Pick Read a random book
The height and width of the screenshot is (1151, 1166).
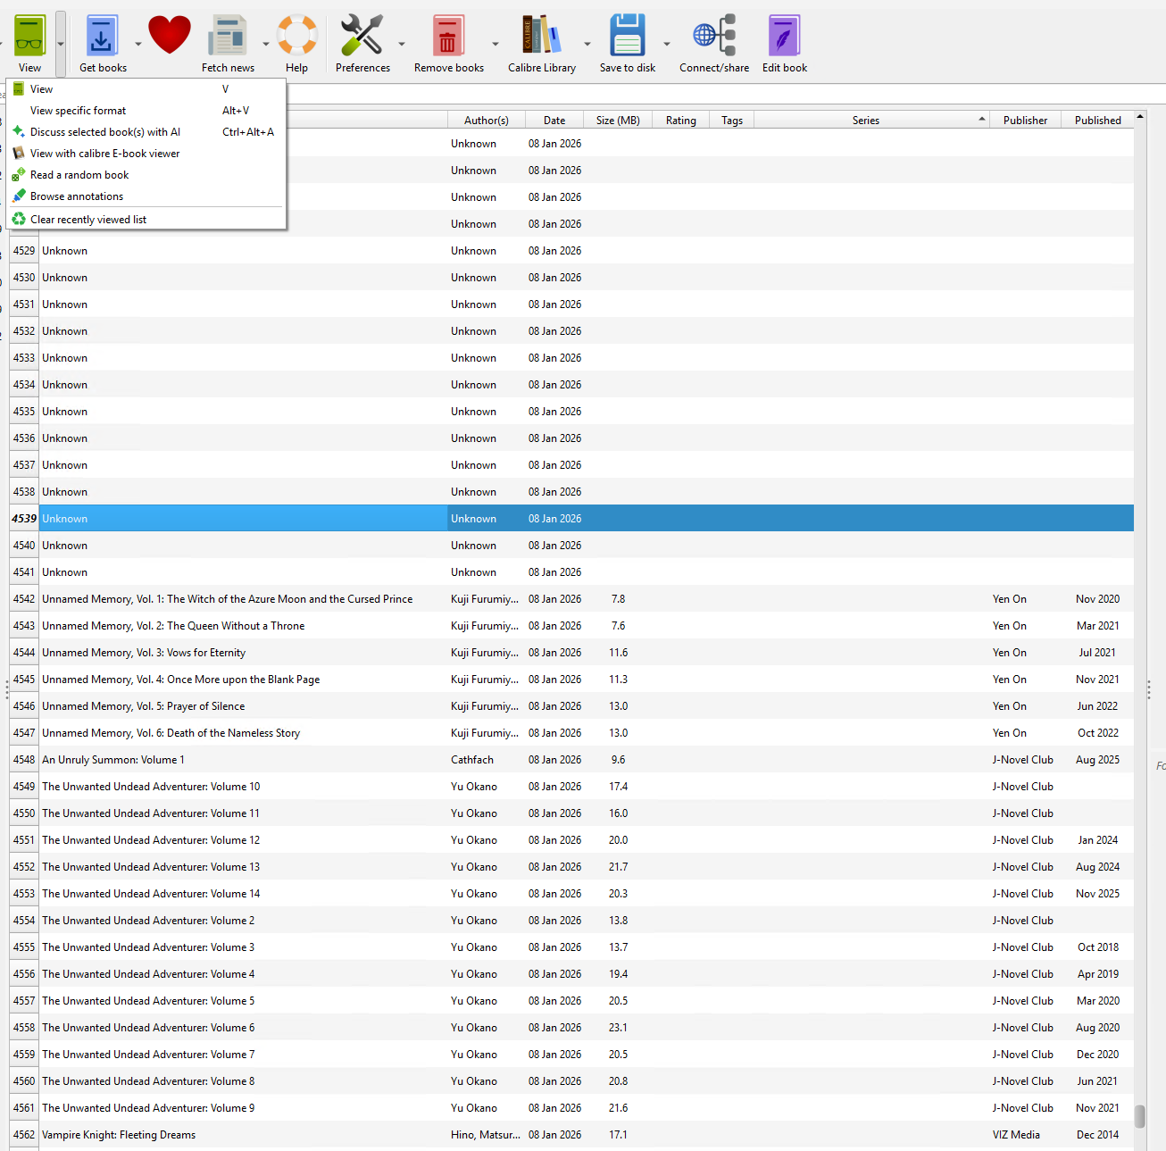coord(146,175)
